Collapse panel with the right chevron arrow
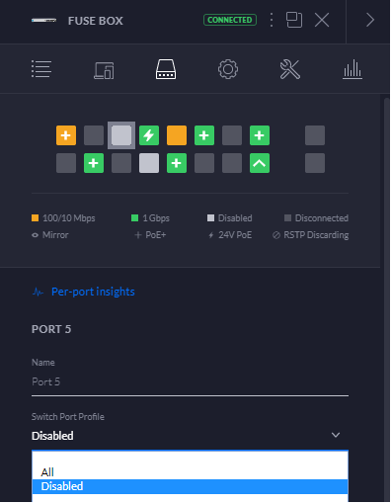This screenshot has width=392, height=504. (x=370, y=20)
